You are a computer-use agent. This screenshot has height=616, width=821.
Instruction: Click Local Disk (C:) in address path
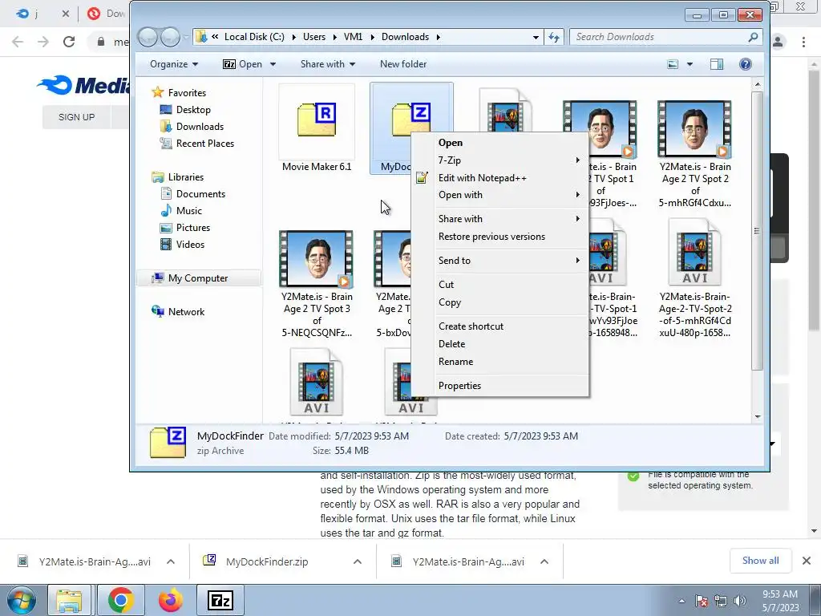coord(254,37)
